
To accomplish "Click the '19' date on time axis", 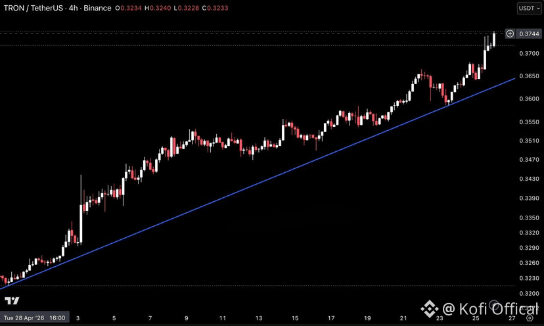I will tap(367, 318).
